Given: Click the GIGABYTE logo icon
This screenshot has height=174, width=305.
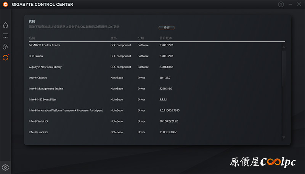Looking at the screenshot, I should [x=6, y=4].
